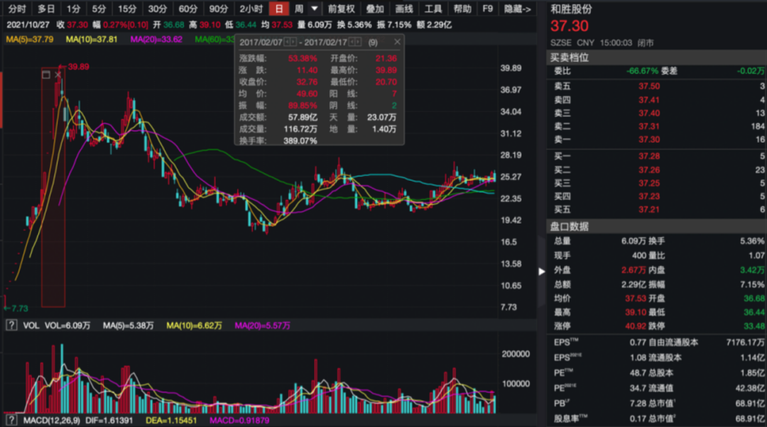Select the 卖一 37.30 order row
The image size is (767, 427).
tap(657, 139)
